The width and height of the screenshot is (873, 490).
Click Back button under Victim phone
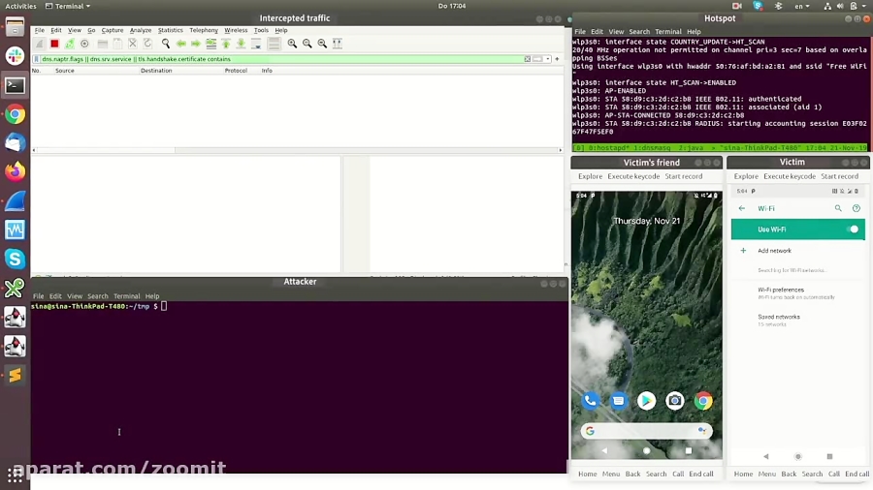click(789, 474)
